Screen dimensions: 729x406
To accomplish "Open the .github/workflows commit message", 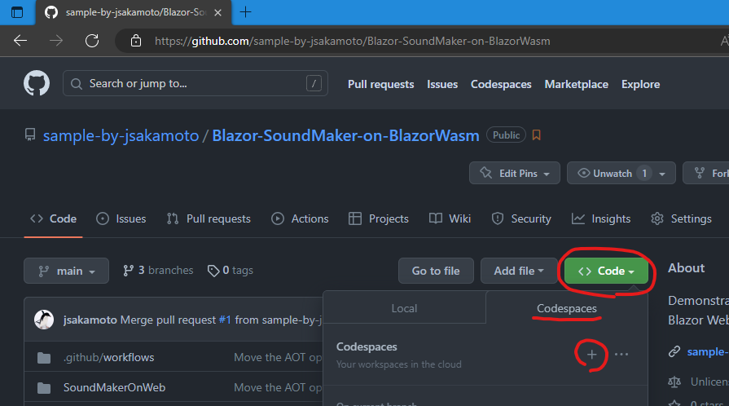I will click(278, 358).
